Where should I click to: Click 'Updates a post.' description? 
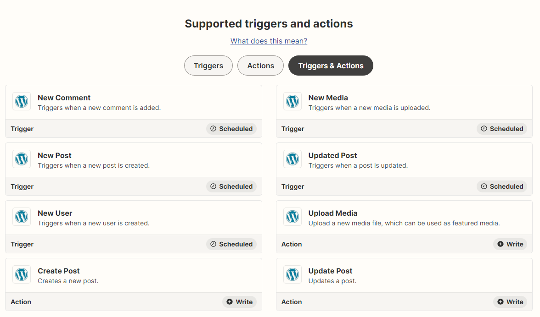[332, 281]
